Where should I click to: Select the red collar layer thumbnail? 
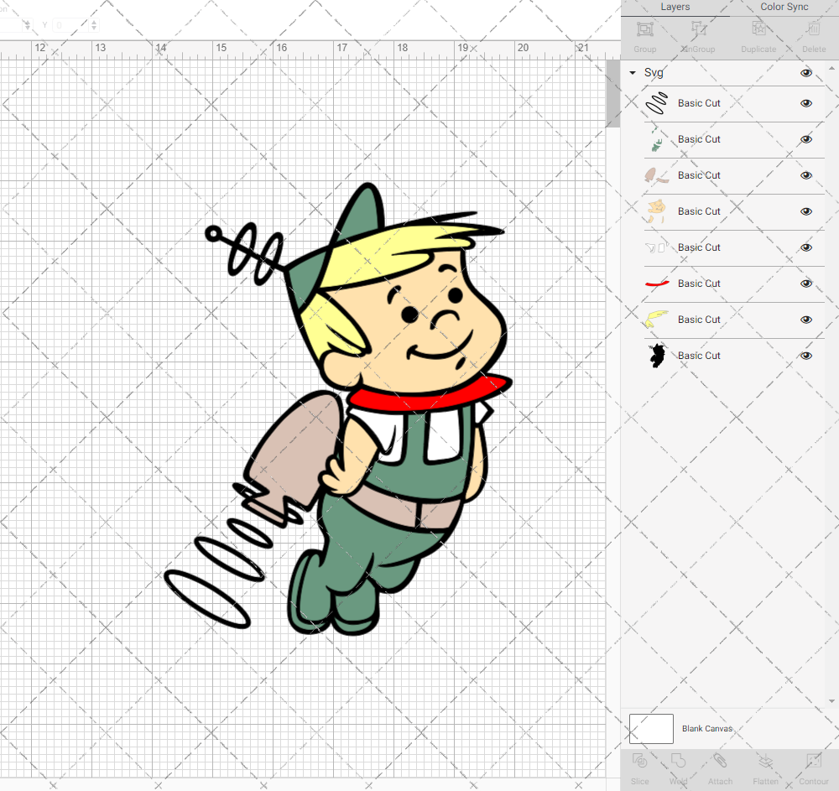click(657, 284)
